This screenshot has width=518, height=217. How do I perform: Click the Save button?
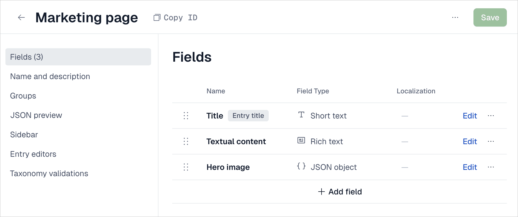[x=490, y=18]
